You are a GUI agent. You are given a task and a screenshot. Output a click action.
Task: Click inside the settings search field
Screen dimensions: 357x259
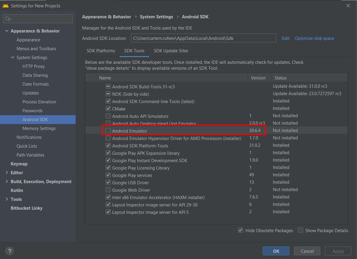(38, 19)
